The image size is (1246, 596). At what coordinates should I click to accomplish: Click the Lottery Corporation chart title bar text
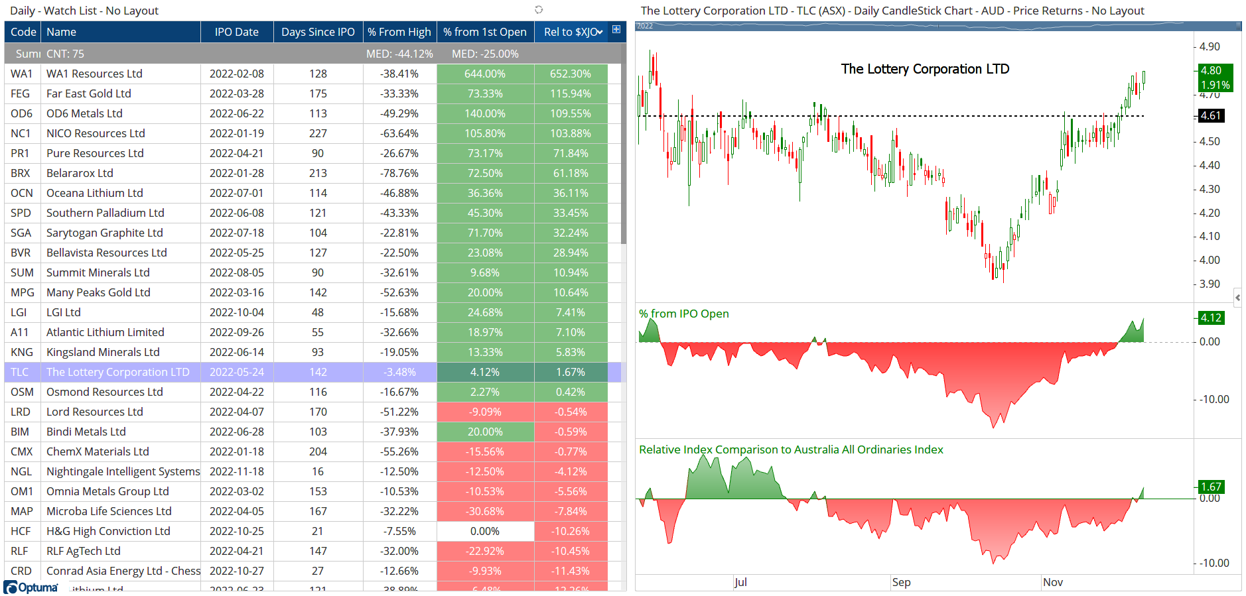(x=892, y=11)
